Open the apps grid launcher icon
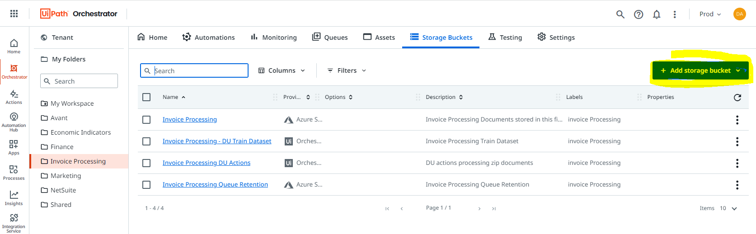This screenshot has width=756, height=234. point(14,14)
